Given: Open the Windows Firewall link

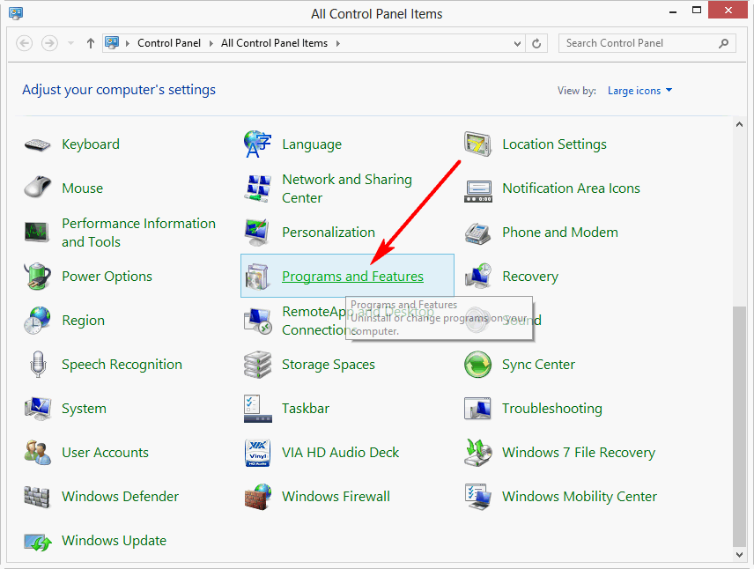Looking at the screenshot, I should [x=336, y=497].
